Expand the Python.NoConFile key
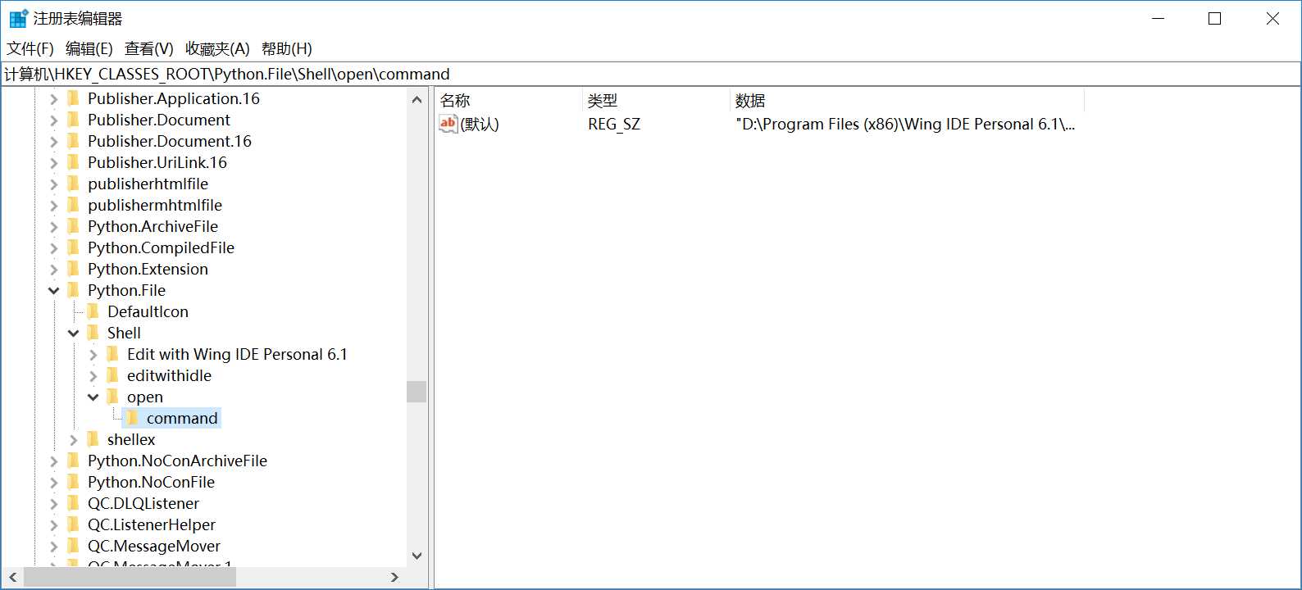This screenshot has width=1302, height=590. click(x=53, y=483)
